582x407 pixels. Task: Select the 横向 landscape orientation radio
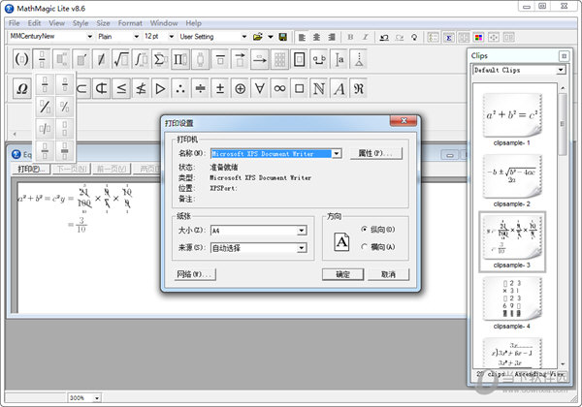[364, 246]
